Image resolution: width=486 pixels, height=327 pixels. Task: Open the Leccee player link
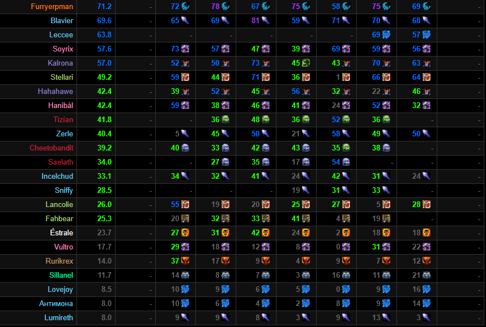61,35
